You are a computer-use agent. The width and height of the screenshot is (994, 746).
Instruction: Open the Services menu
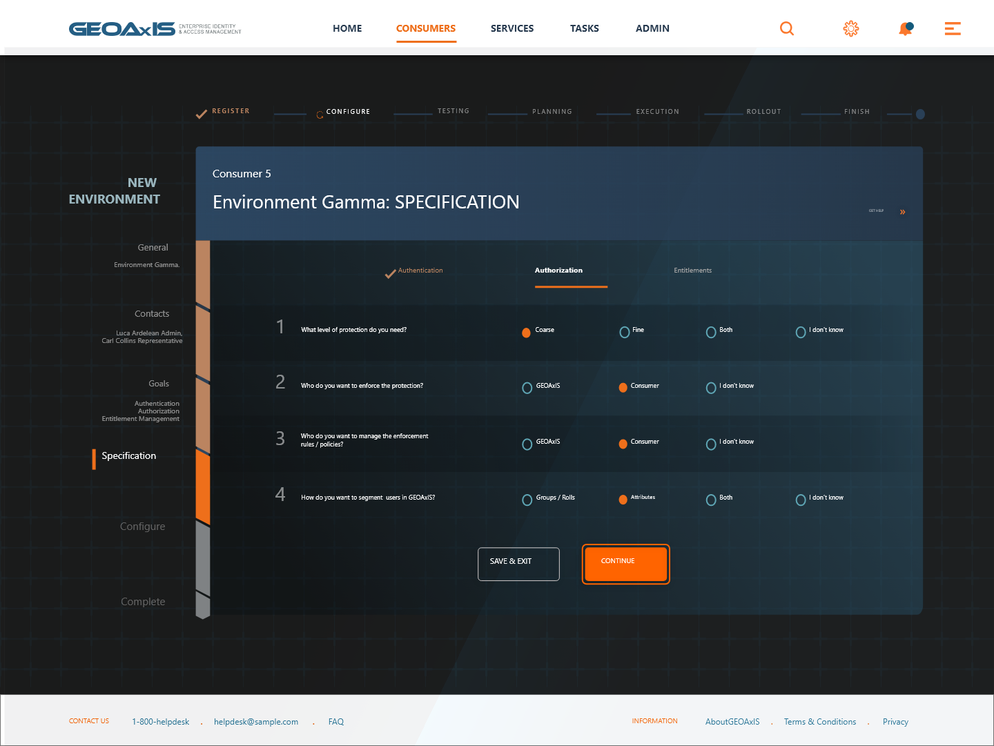click(511, 28)
